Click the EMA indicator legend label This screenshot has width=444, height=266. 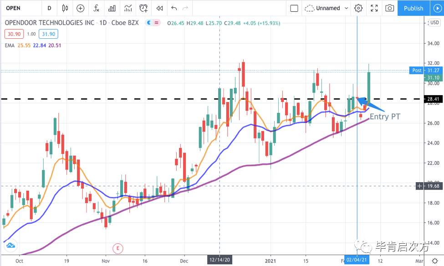10,46
